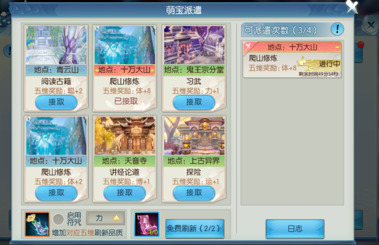
Task: Accept the 讲经论道 task at 天音寺
Action: coord(124,193)
